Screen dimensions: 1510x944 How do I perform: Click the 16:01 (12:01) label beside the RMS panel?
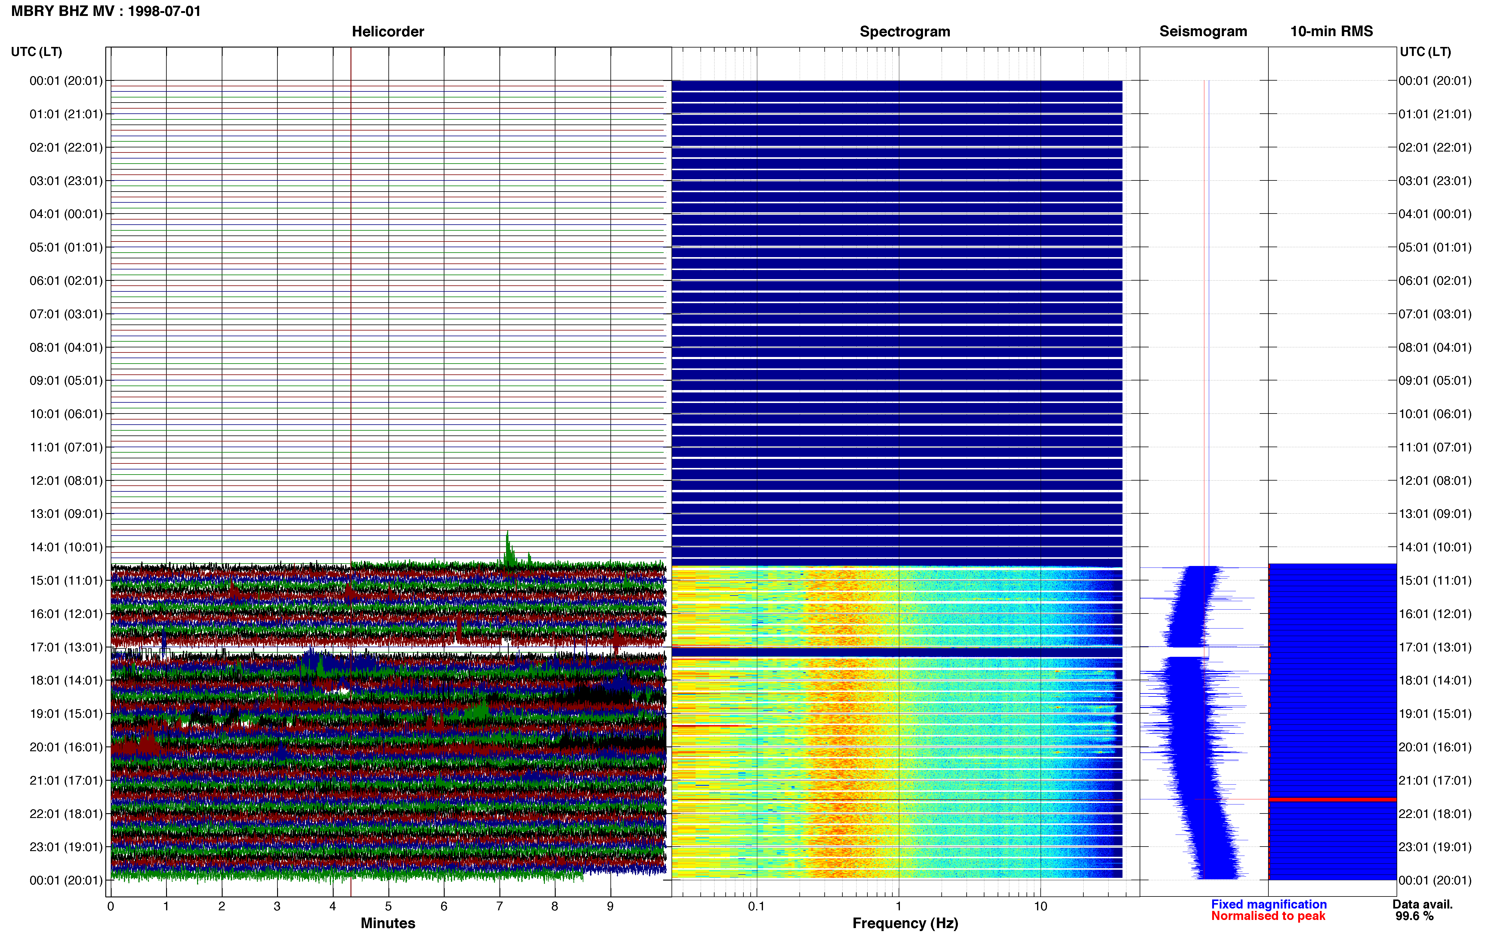point(1435,614)
